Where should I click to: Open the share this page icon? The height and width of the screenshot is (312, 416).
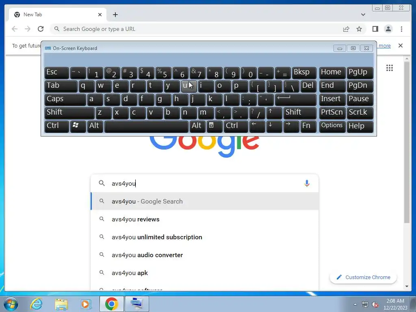pos(346,29)
